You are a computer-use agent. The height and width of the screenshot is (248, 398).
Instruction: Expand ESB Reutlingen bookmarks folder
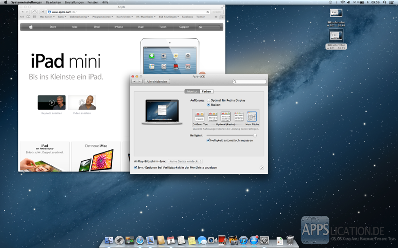coord(169,17)
